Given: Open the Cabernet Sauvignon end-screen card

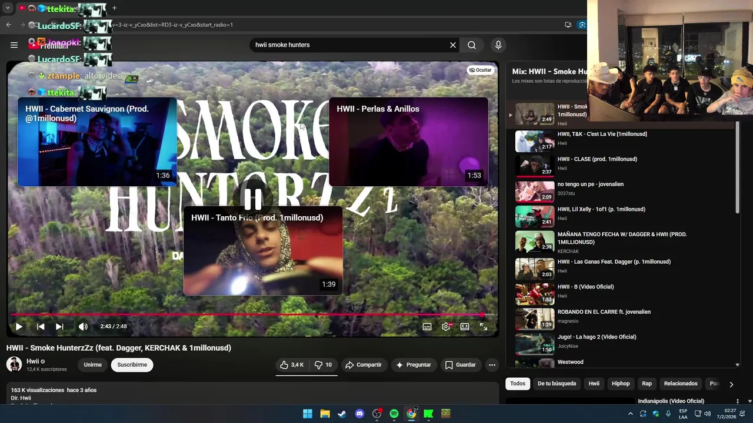Looking at the screenshot, I should 97,142.
